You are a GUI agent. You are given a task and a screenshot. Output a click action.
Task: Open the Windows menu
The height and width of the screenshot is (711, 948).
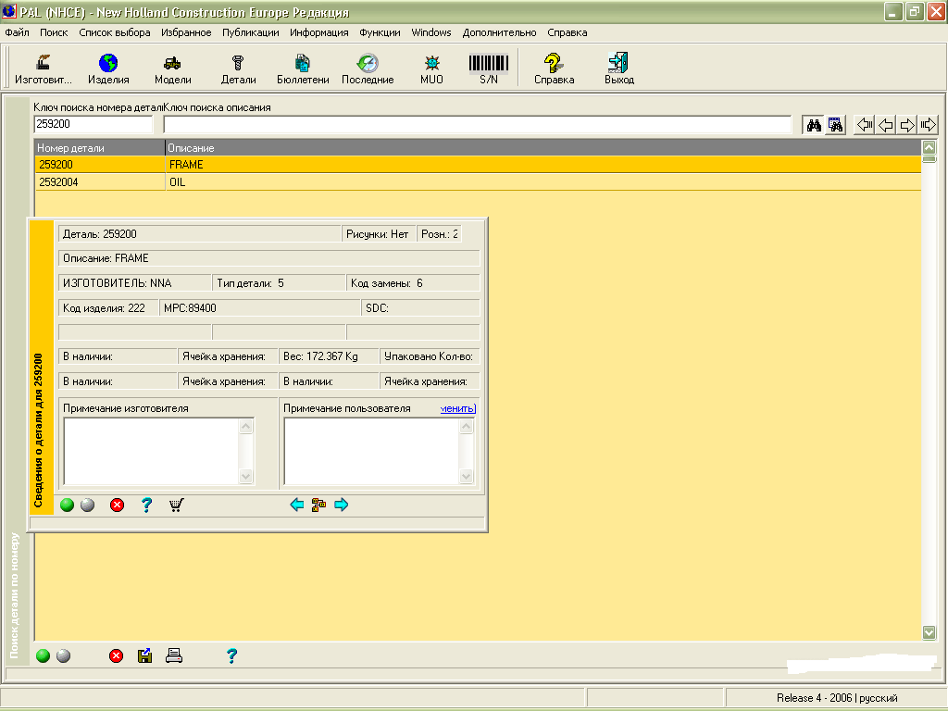click(x=431, y=32)
